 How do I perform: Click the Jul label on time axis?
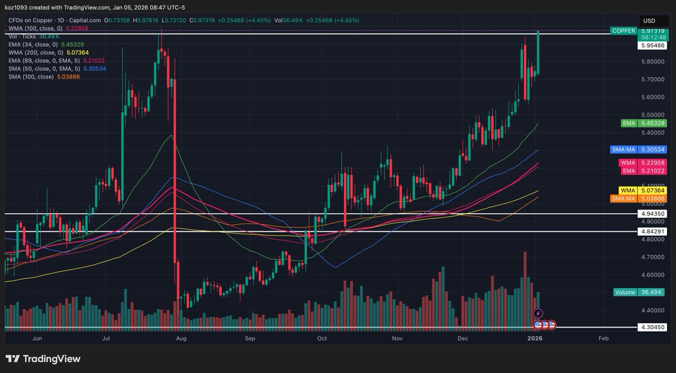pos(106,339)
